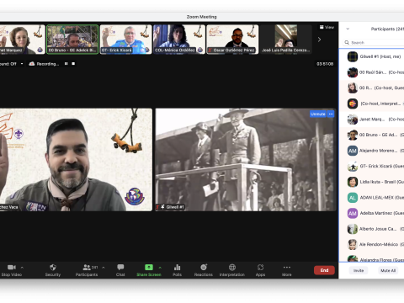Expand the caret next to Participants
Image resolution: width=404 pixels, height=303 pixels.
tap(104, 268)
